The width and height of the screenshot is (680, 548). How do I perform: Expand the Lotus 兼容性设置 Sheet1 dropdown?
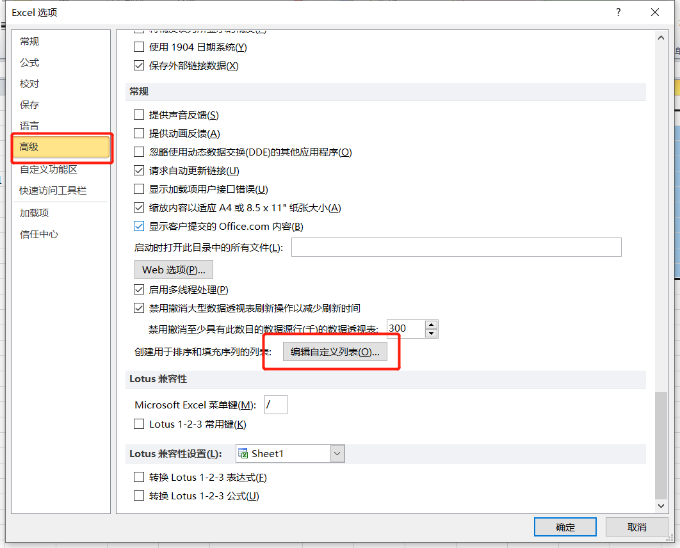click(x=337, y=454)
